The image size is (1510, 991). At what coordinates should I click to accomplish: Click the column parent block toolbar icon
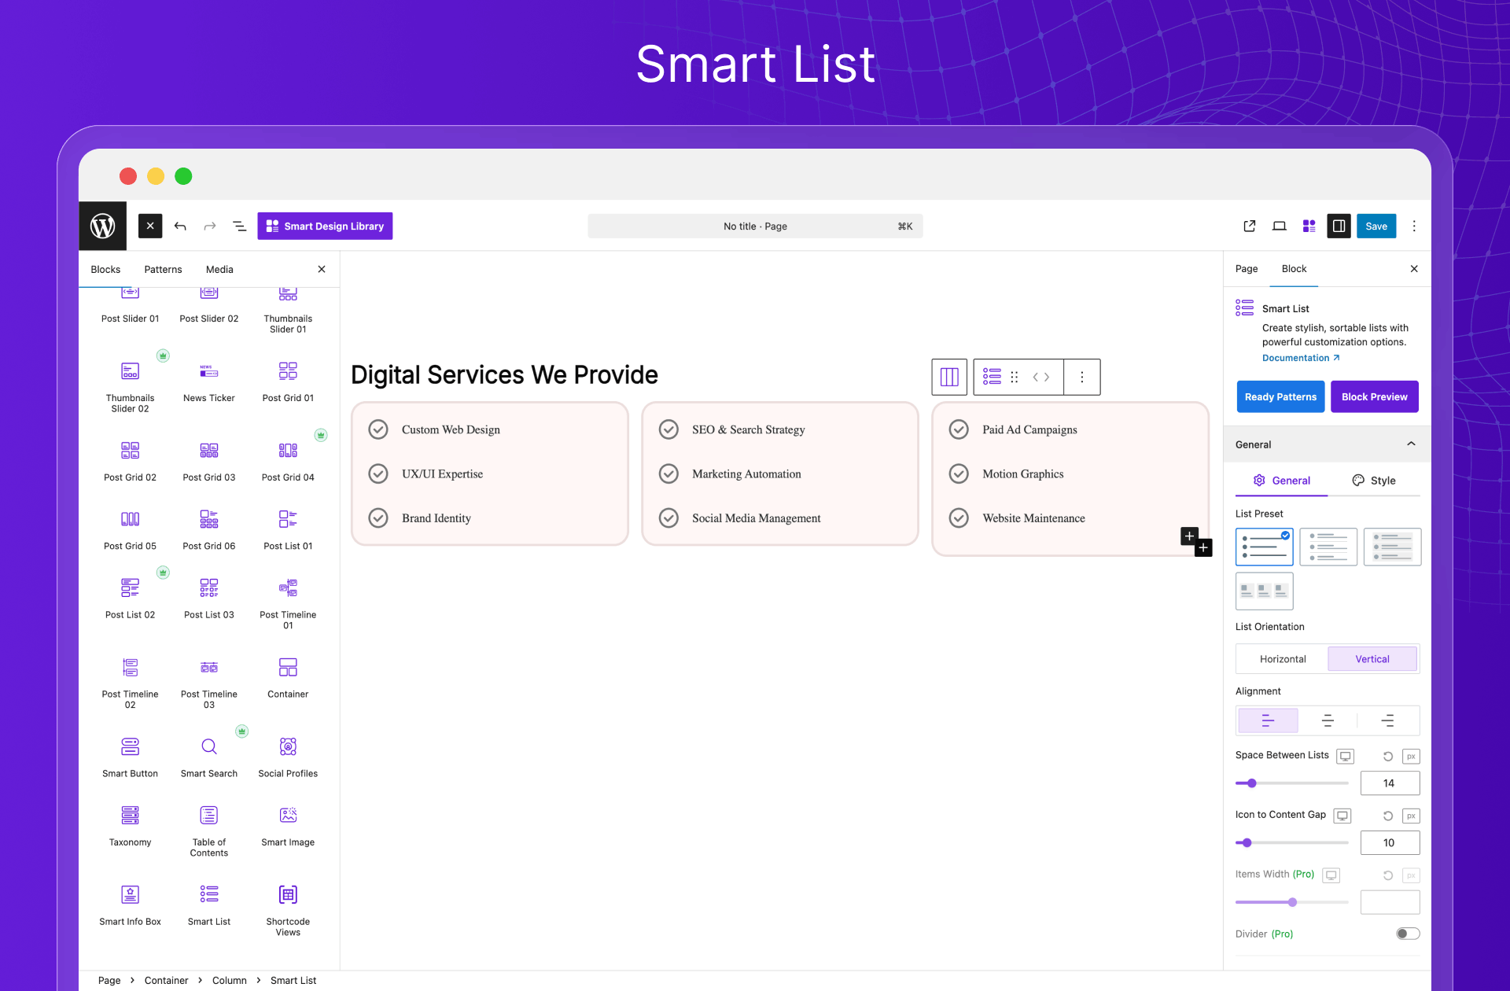click(949, 377)
